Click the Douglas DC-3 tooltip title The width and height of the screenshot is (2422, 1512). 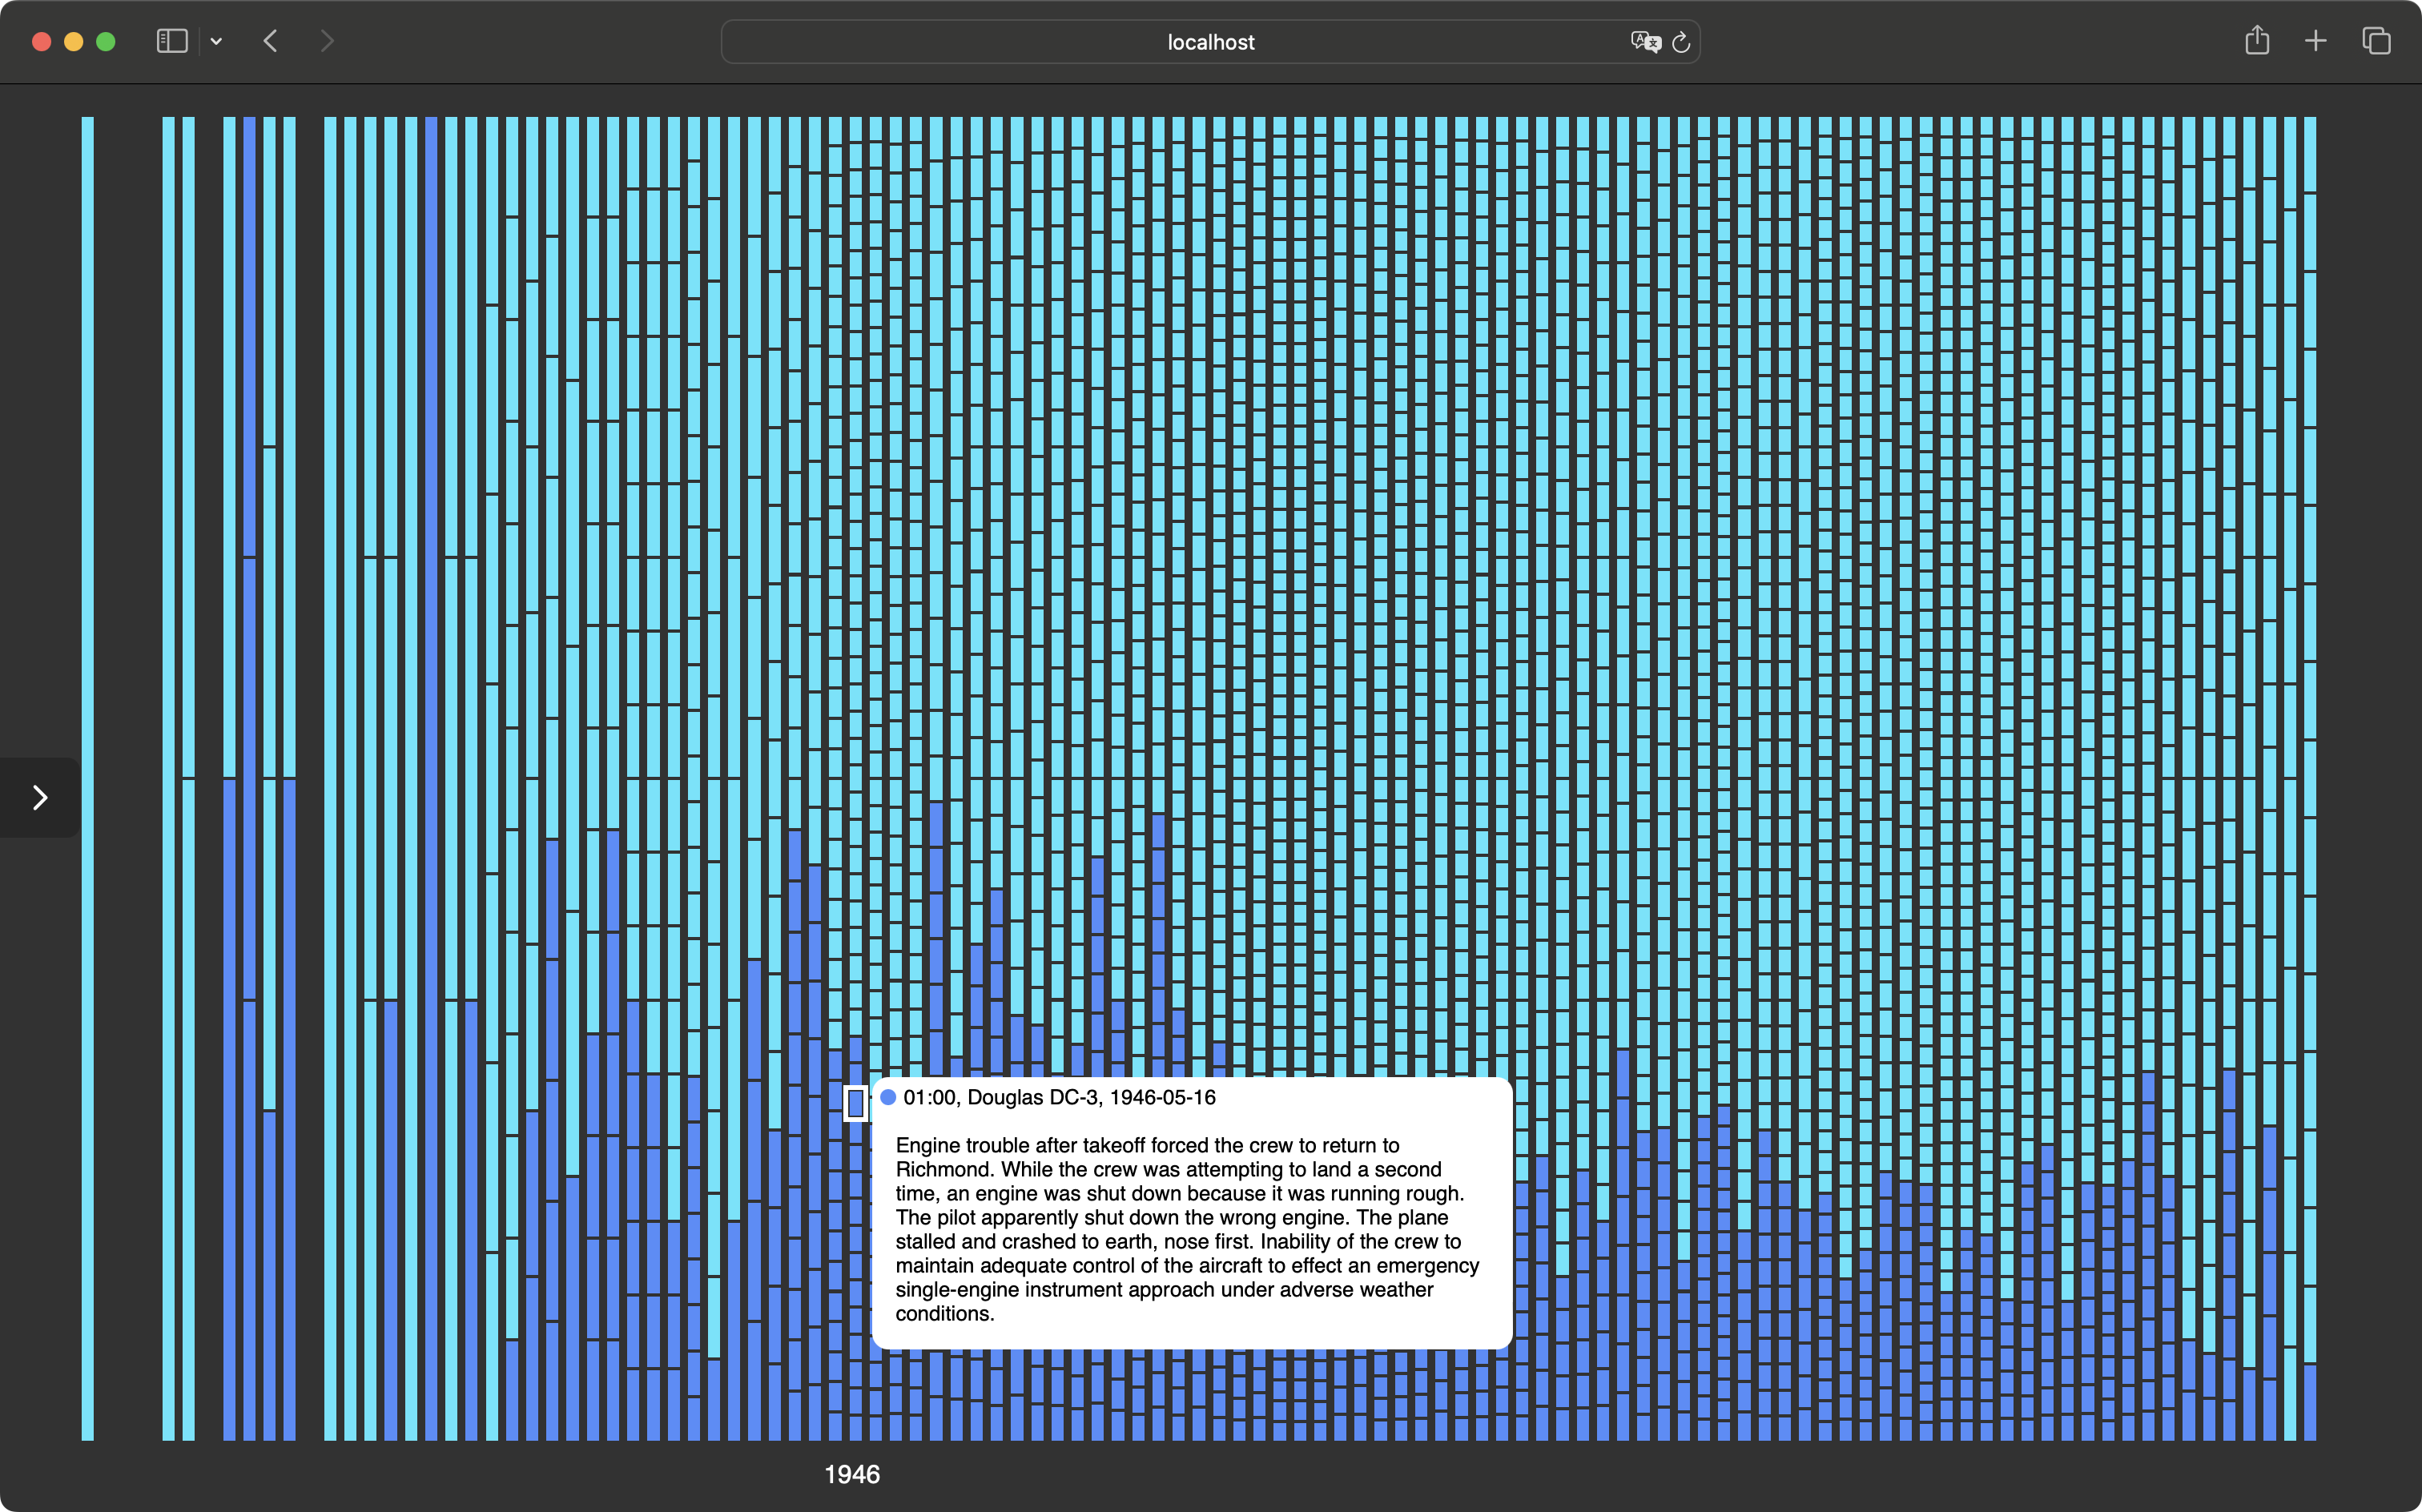1059,1097
